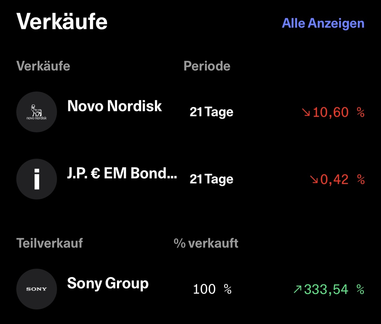381x324 pixels.
Task: Click the 10,60 % loss value
Action: [x=339, y=112]
